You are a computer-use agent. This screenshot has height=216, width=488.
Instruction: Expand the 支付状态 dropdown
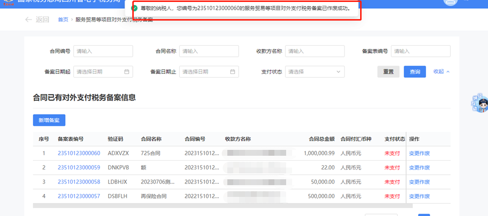point(315,72)
